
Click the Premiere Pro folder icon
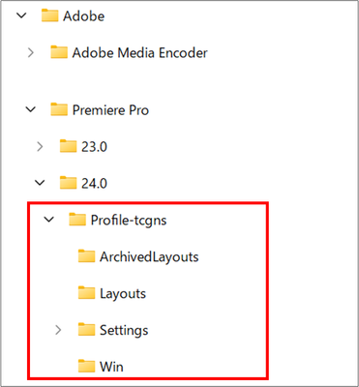(59, 109)
